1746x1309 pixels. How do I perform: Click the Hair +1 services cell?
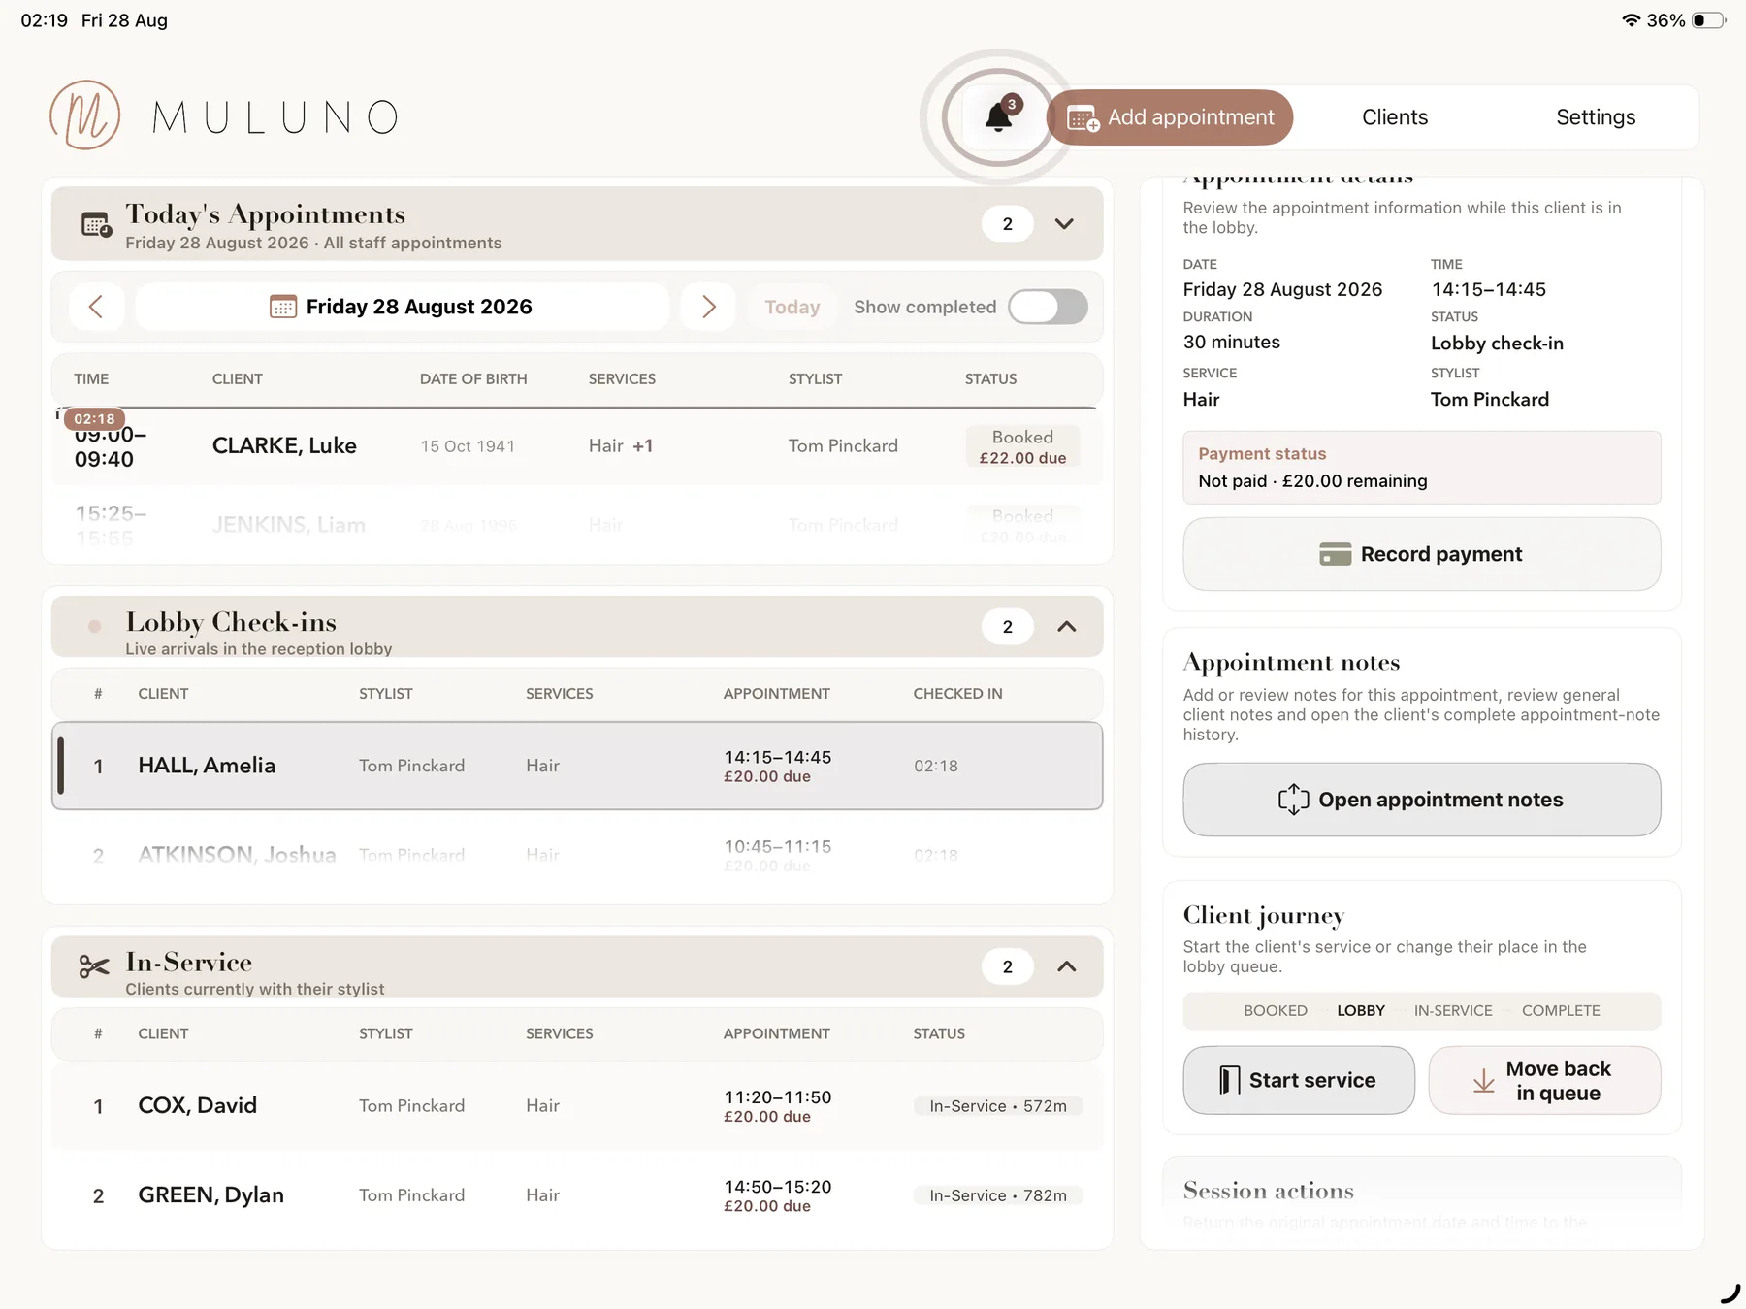(621, 446)
